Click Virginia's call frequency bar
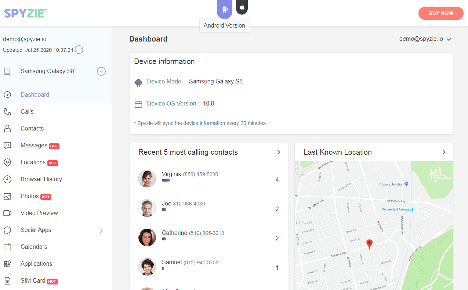Image resolution: width=468 pixels, height=290 pixels. coord(166,180)
